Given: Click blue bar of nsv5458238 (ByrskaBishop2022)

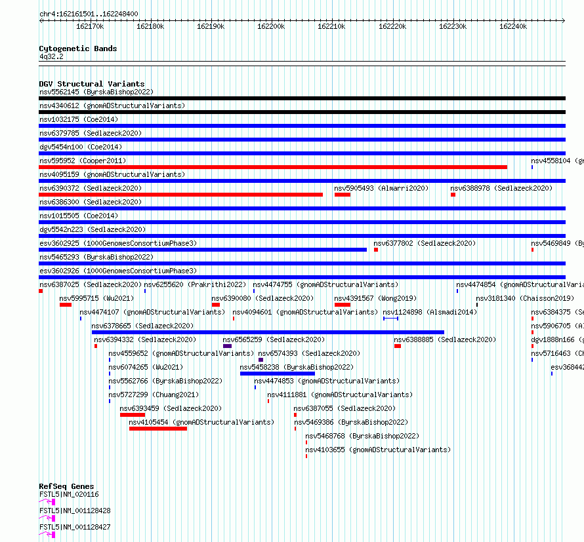Looking at the screenshot, I should (x=278, y=374).
